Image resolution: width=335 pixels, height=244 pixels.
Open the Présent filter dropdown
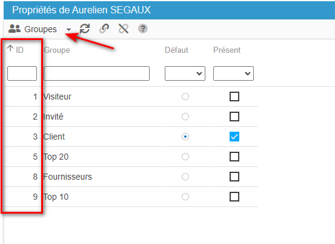[x=233, y=73]
